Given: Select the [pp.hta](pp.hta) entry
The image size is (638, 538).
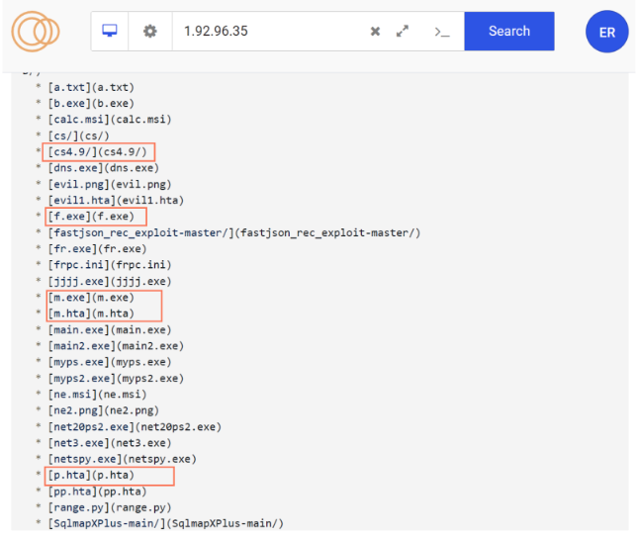Looking at the screenshot, I should [98, 492].
